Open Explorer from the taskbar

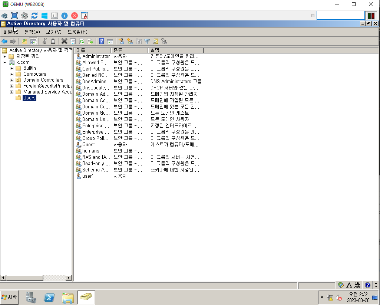click(68, 298)
